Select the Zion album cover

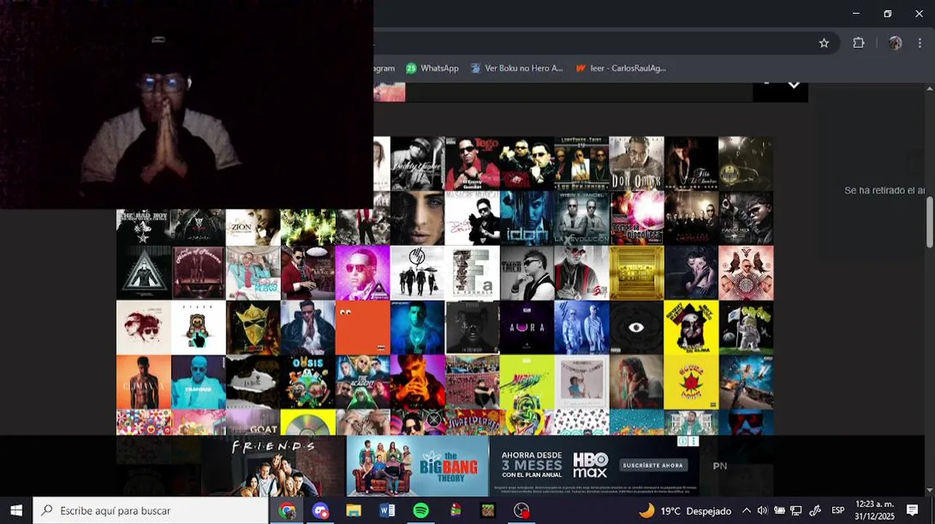point(253,228)
